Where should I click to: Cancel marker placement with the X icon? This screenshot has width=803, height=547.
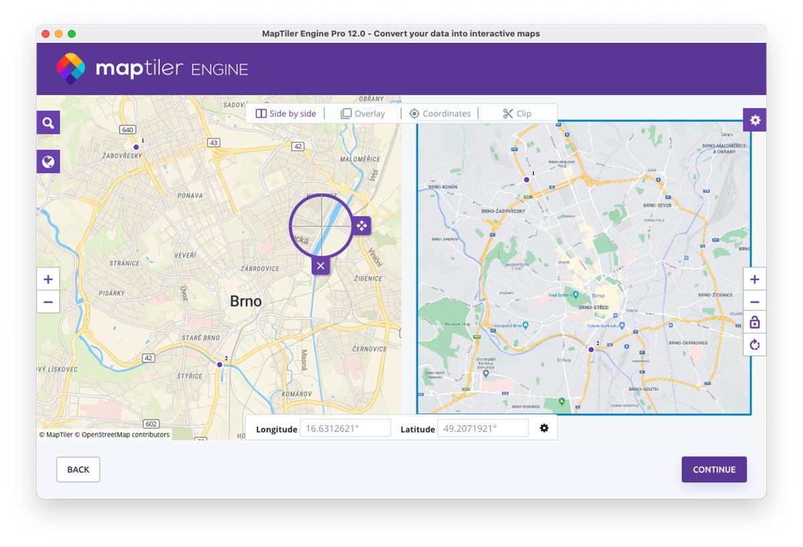tap(320, 265)
